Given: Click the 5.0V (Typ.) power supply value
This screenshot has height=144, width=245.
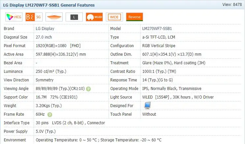Looking at the screenshot, I should pyautogui.click(x=46, y=131).
